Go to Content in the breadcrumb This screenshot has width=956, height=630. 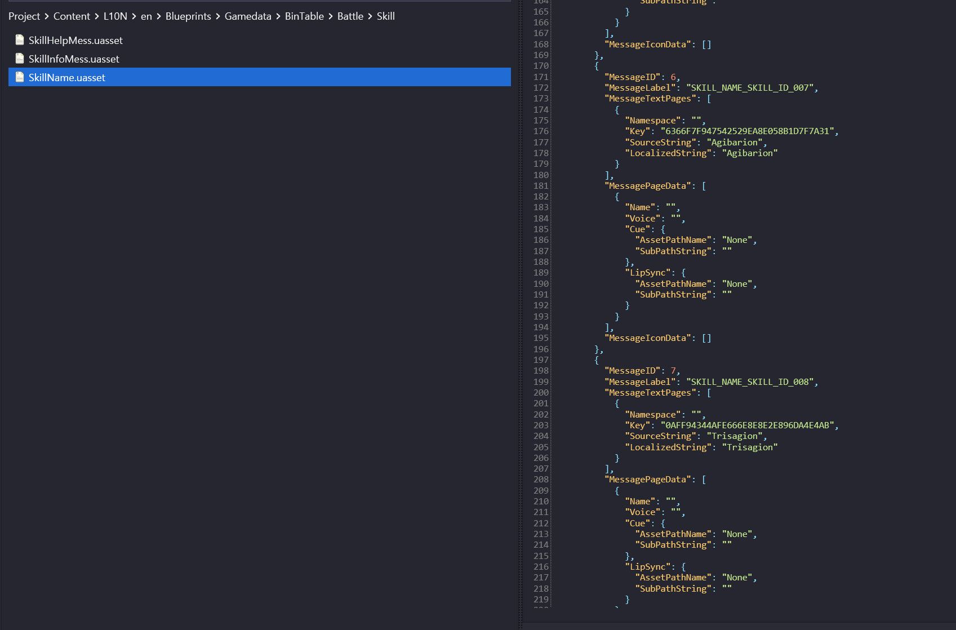pyautogui.click(x=72, y=16)
